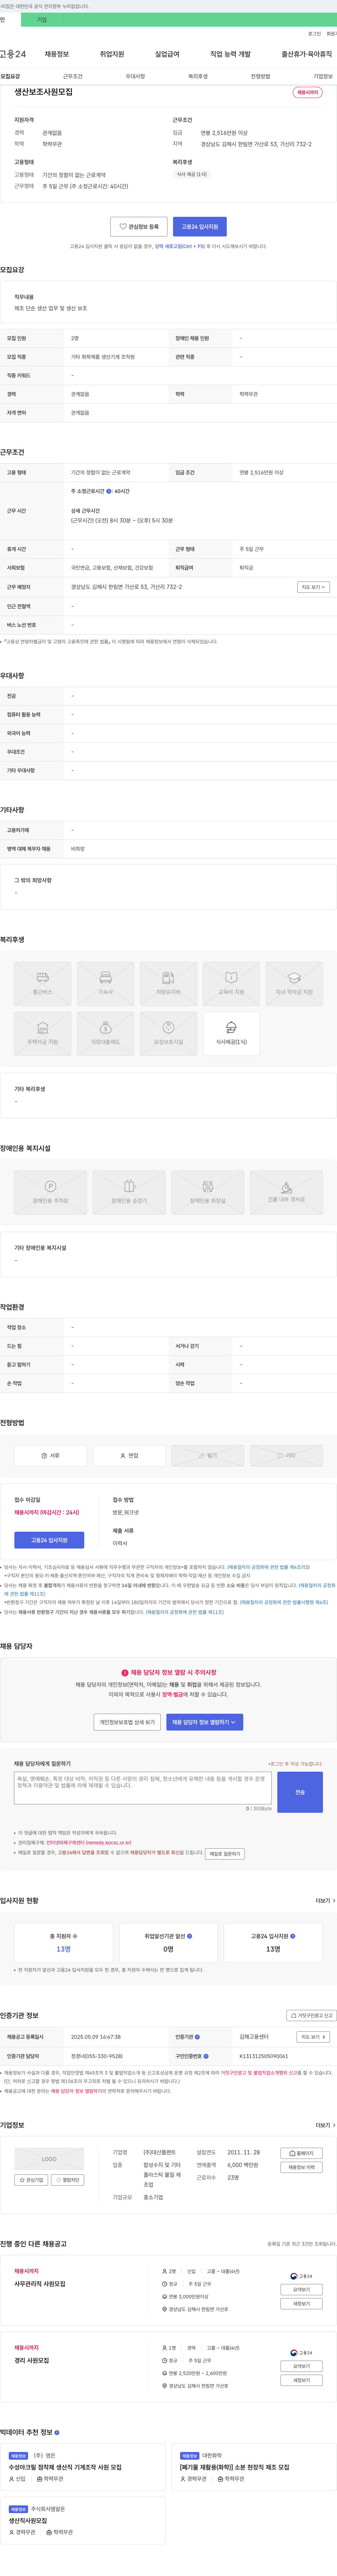
Task: Click the company 홈페이지 button
Action: point(301,2153)
